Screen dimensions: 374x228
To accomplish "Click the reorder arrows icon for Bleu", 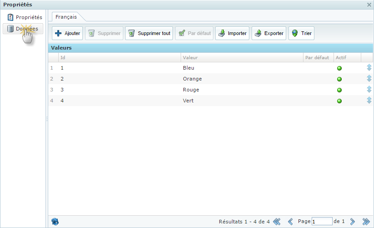I will pyautogui.click(x=369, y=67).
